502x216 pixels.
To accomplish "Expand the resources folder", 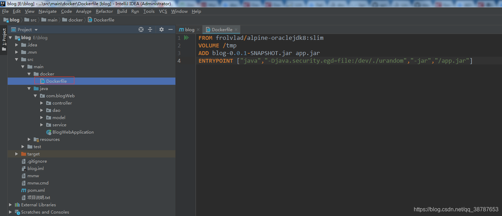I will (x=29, y=139).
